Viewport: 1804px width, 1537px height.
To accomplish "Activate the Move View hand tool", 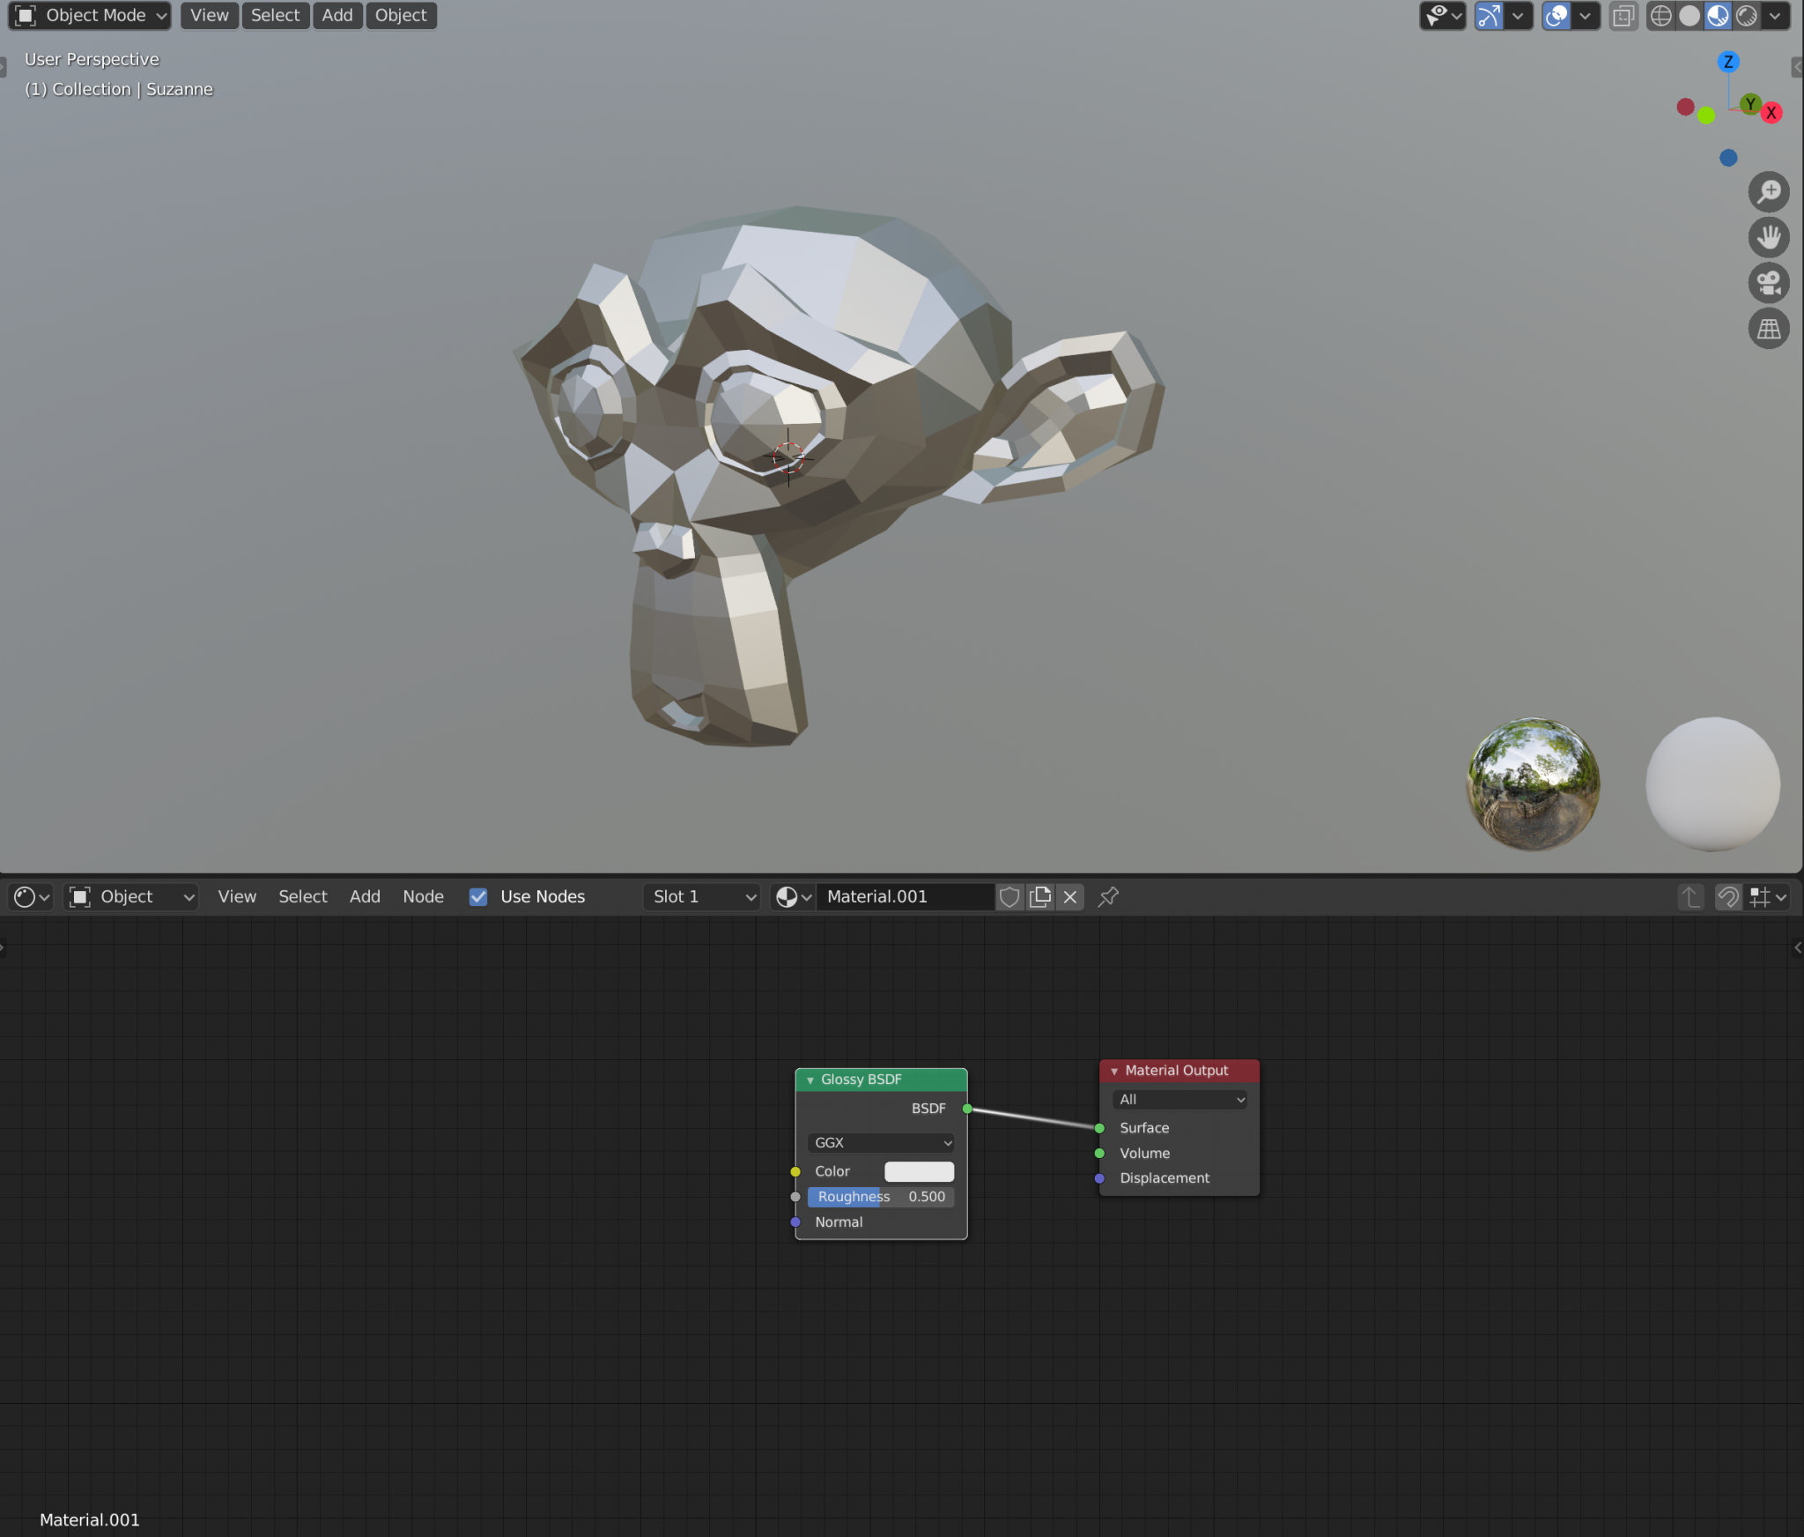I will 1770,237.
